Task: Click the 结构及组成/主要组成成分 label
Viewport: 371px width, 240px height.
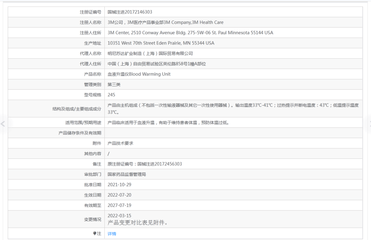Action: coord(77,109)
